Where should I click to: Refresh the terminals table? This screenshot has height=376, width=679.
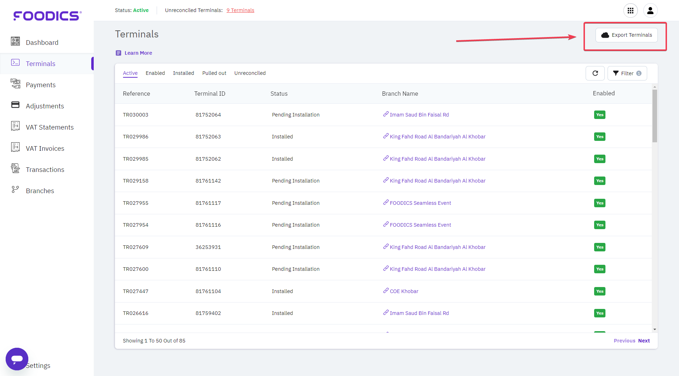[x=595, y=73]
